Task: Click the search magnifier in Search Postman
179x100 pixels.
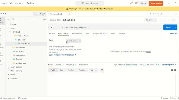Action: [83, 3]
